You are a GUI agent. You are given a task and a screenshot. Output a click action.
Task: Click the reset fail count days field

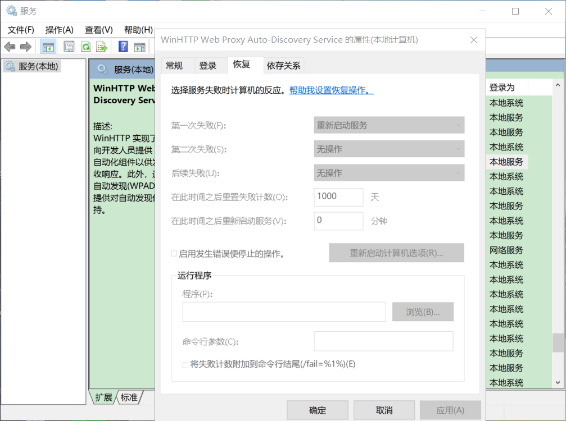[x=338, y=197]
